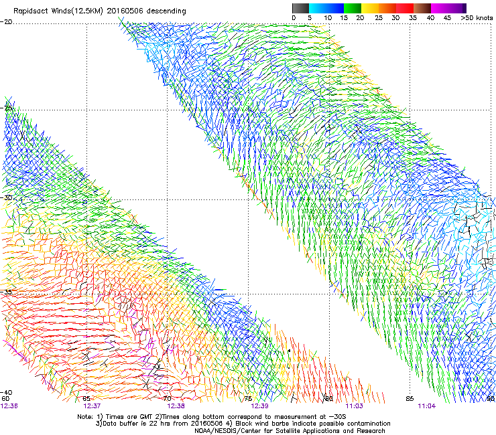Click the NOAA/NESDIS Center credit line
Viewport: 496px width, 435px height.
(290, 431)
